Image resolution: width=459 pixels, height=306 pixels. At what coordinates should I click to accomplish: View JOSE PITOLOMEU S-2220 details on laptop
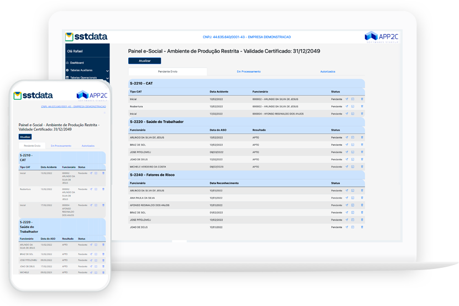tap(353, 152)
